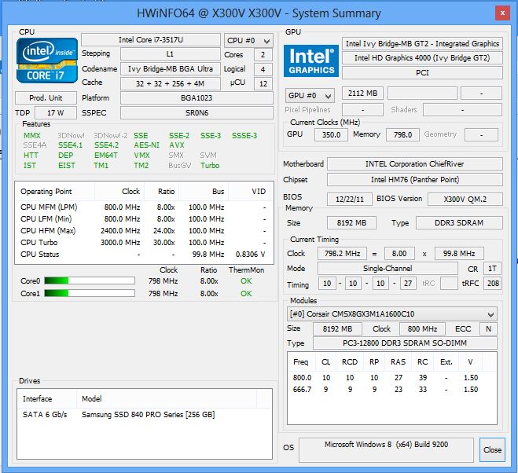The width and height of the screenshot is (518, 473).
Task: Click the GPU memory clock 798.0 value
Action: (402, 135)
